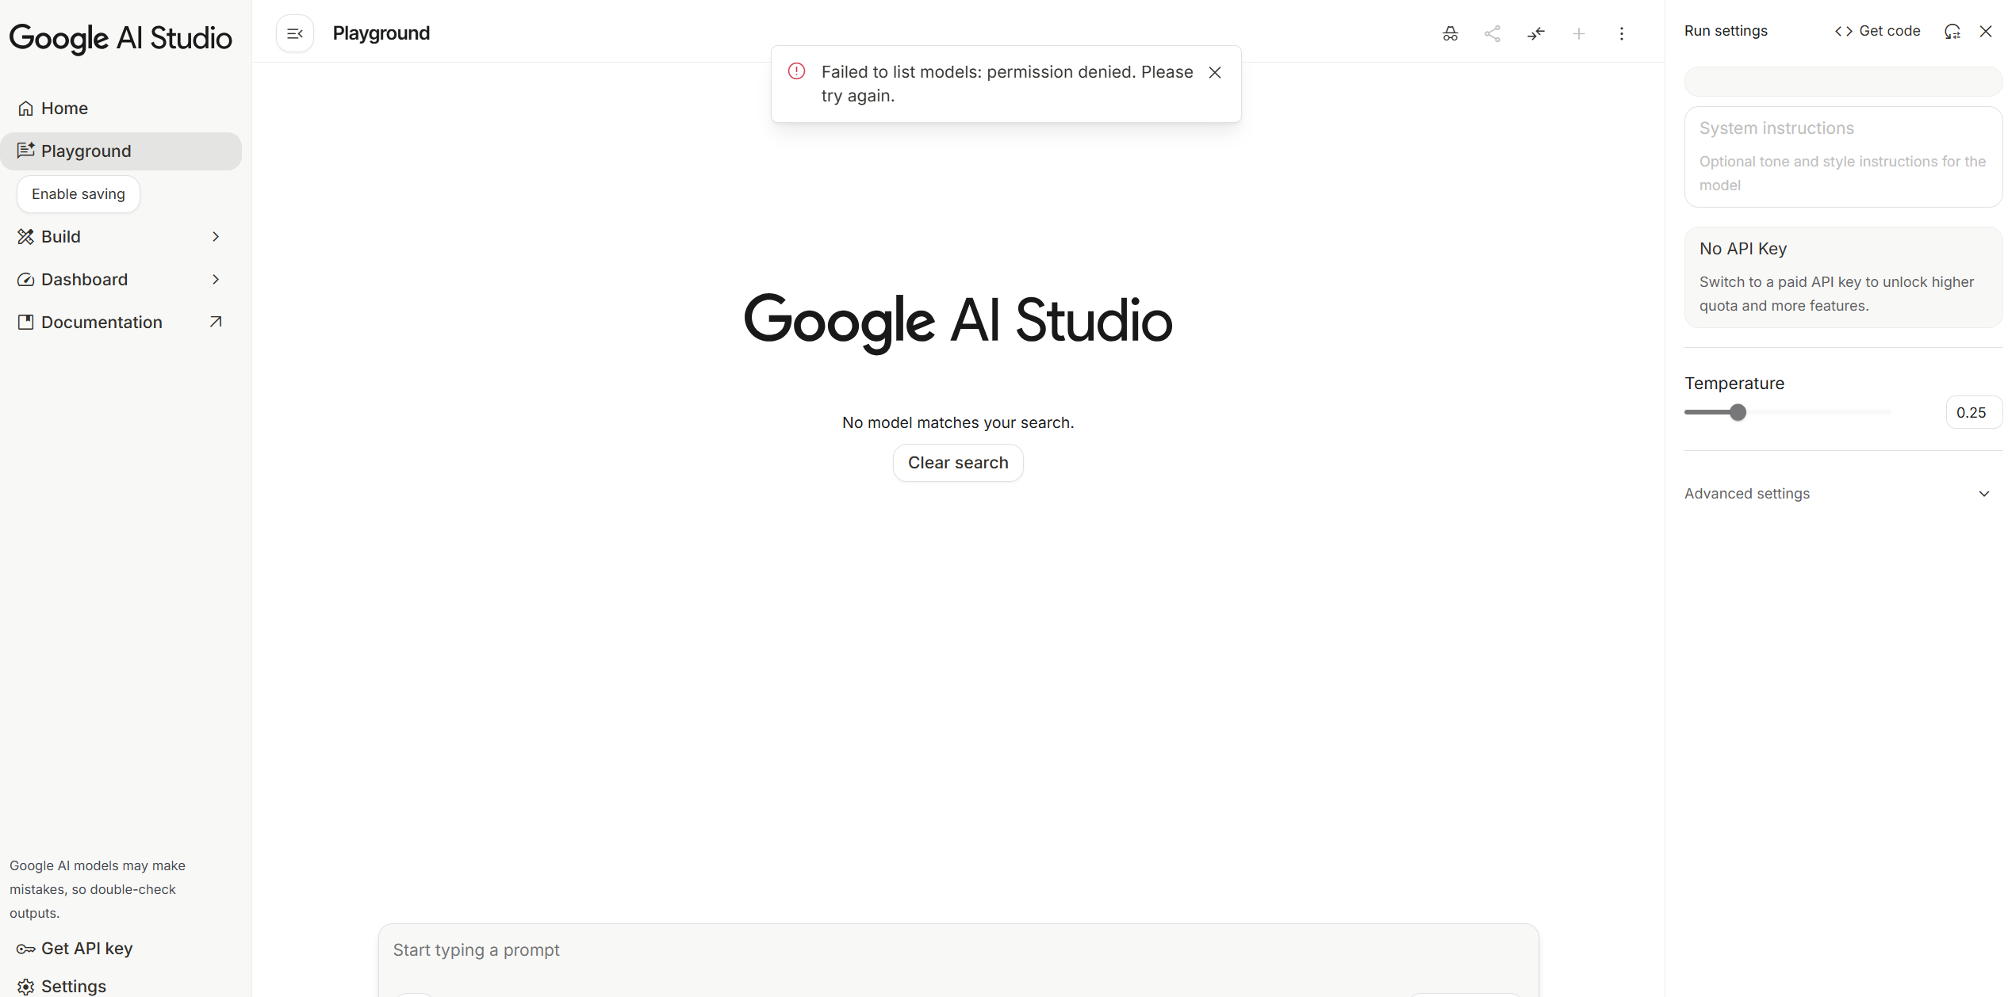Open the three-dot overflow menu
Screen dimensions: 2008x997
point(1622,33)
